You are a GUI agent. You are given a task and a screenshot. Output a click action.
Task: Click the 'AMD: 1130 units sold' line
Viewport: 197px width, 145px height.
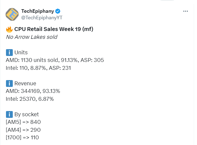point(55,60)
